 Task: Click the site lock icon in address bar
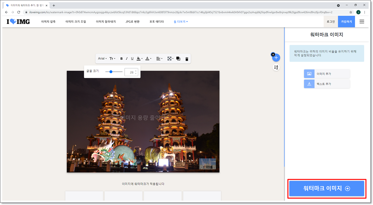click(x=26, y=12)
